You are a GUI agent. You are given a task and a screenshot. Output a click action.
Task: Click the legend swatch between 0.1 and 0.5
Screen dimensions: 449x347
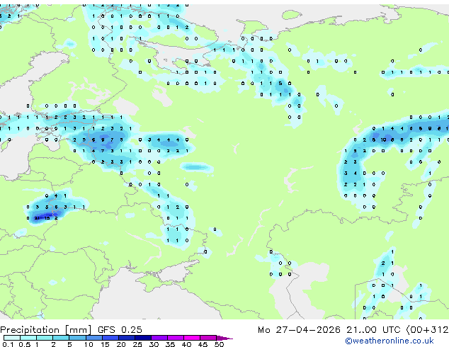[x=12, y=338]
